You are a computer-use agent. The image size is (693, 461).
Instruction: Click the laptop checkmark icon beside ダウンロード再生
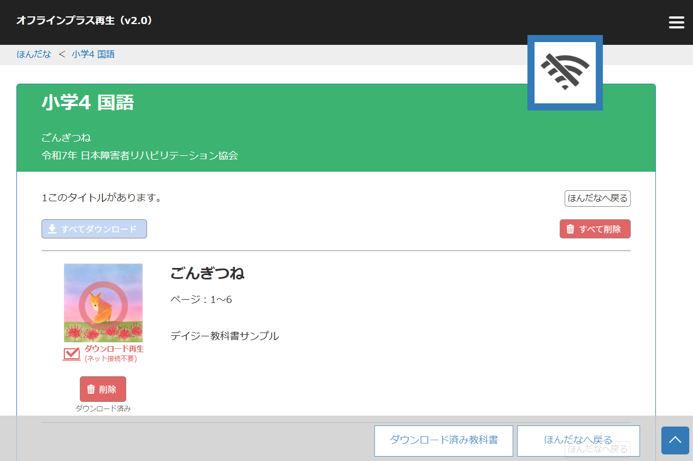pyautogui.click(x=72, y=354)
